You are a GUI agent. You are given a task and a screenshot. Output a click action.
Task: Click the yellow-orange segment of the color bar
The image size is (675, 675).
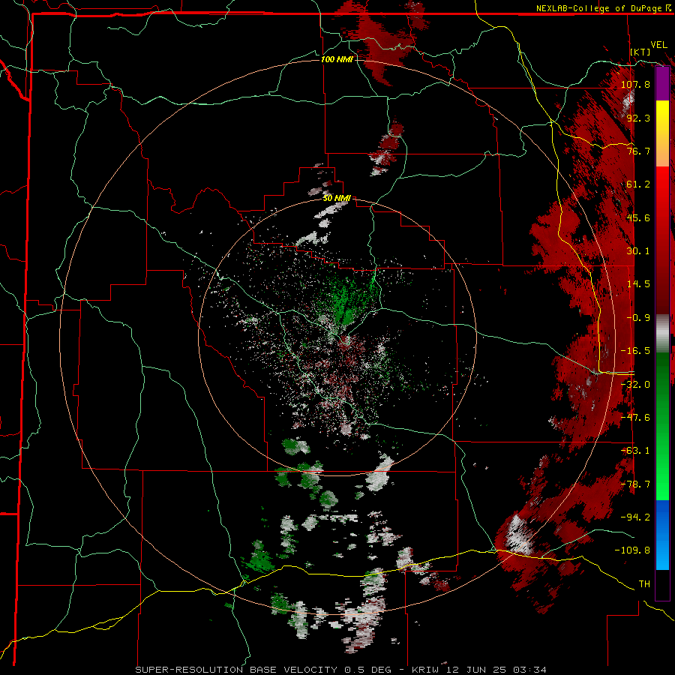coord(662,133)
